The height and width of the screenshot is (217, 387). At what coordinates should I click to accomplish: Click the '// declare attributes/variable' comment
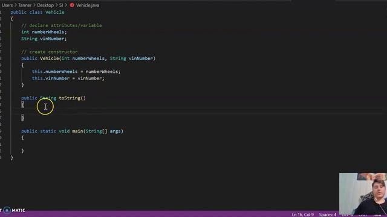62,25
